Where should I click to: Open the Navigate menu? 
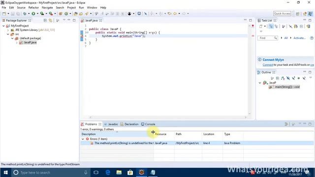(x=47, y=8)
